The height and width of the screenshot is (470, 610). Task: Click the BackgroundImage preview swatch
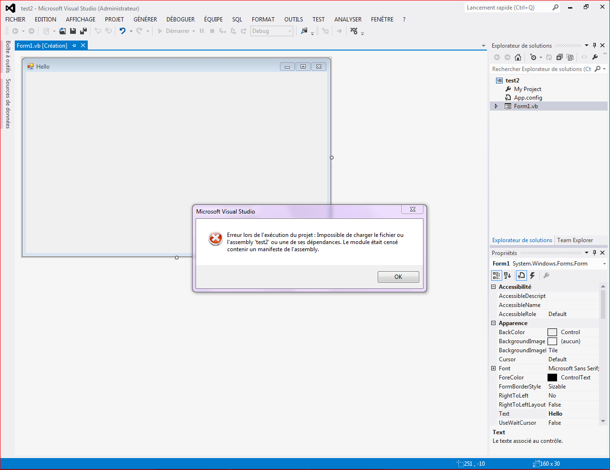tap(552, 341)
